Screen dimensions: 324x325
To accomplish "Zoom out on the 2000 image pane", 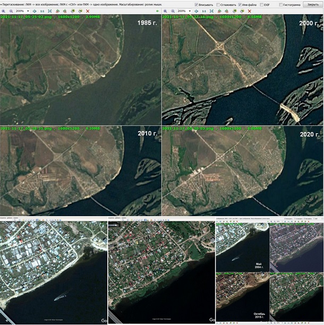I will coord(173,11).
